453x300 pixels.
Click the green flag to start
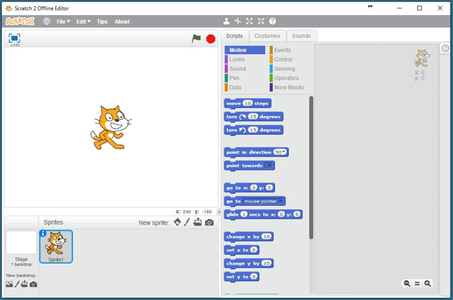pos(196,38)
